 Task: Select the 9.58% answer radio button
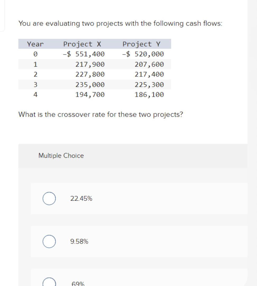(x=49, y=241)
